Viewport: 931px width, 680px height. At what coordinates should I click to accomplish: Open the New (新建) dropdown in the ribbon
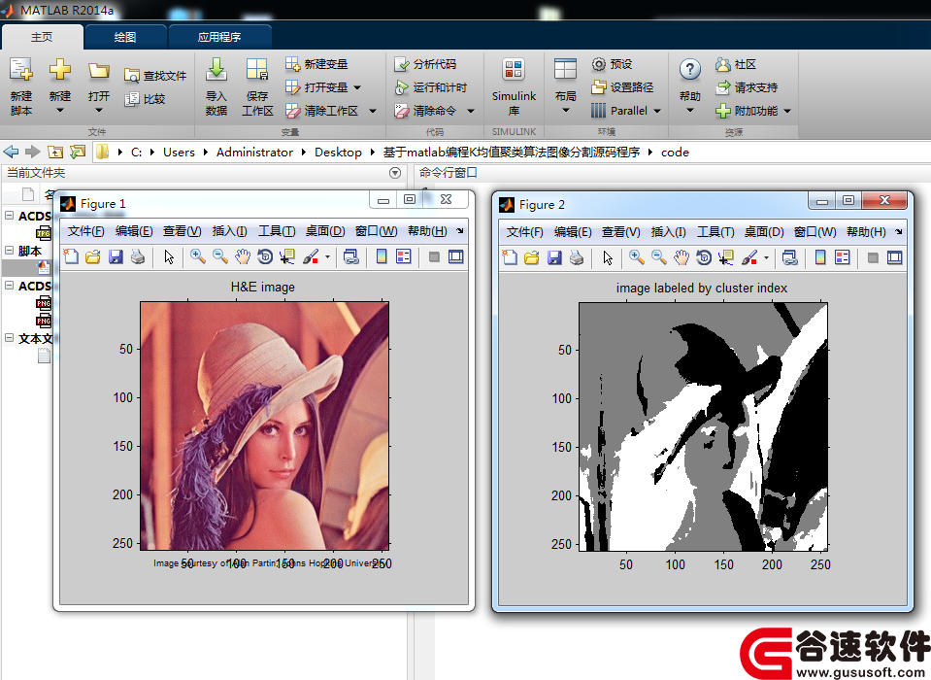(59, 110)
